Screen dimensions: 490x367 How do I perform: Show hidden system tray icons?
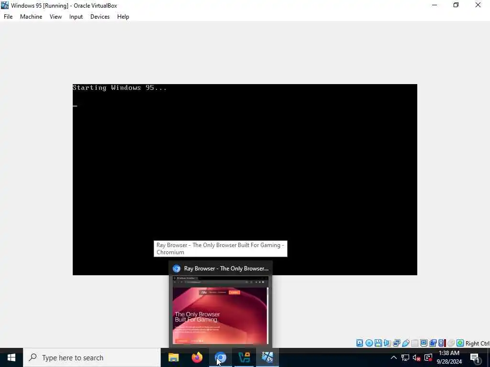(x=394, y=357)
